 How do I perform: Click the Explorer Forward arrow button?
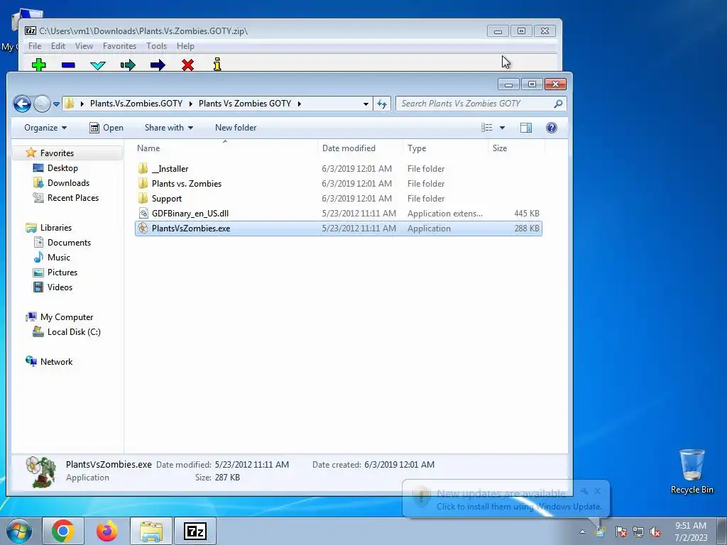click(42, 104)
